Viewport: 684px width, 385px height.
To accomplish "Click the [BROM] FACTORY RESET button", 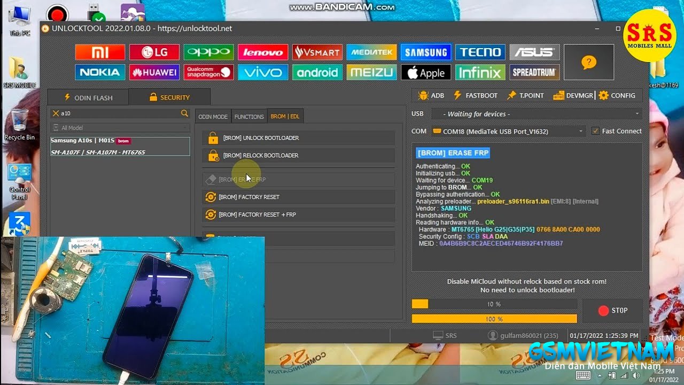I will (298, 197).
